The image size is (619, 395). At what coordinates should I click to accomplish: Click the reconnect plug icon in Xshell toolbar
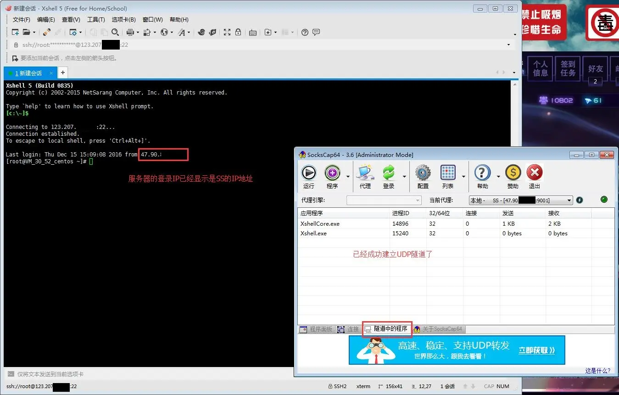[47, 32]
